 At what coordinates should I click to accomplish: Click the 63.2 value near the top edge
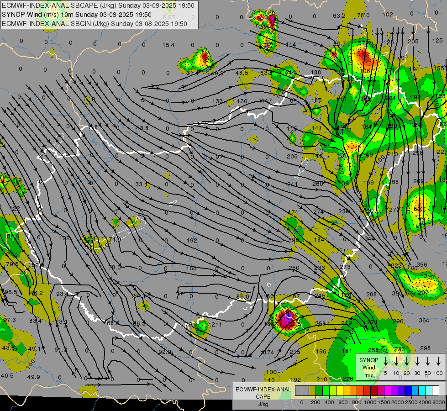pos(339,16)
